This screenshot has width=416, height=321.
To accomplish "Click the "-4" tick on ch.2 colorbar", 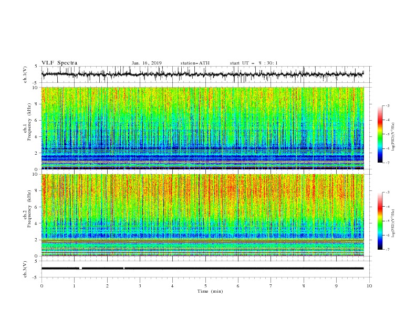I will (387, 207).
